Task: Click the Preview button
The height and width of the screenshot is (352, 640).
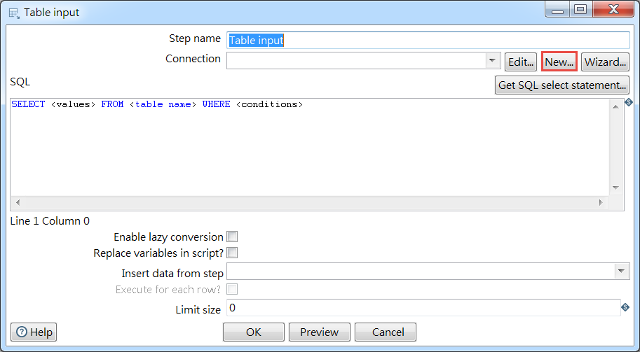Action: click(319, 332)
